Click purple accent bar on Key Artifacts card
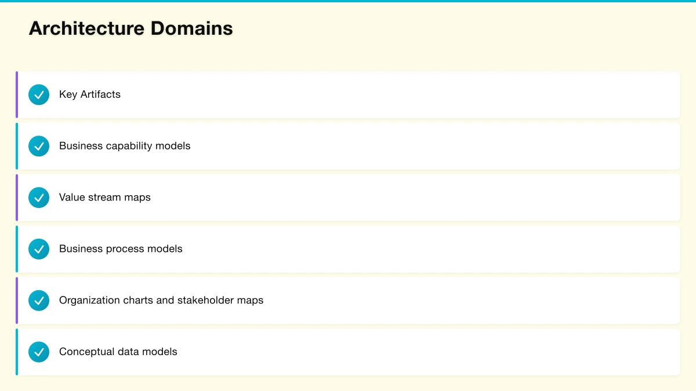696x391 pixels. [17, 94]
